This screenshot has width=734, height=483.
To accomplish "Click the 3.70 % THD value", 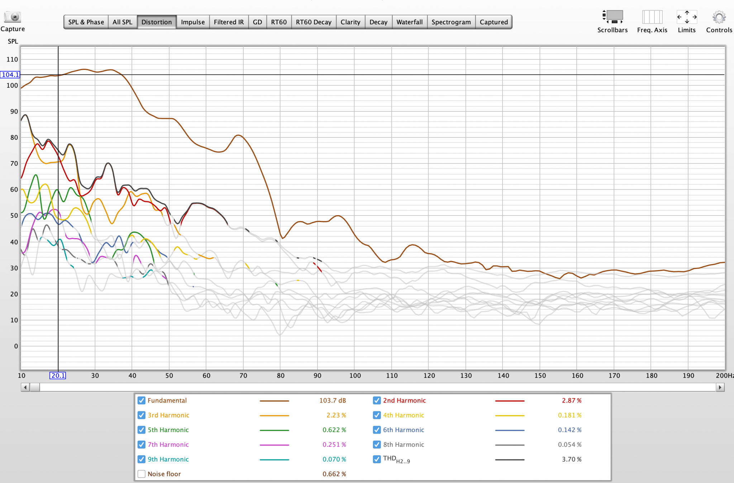I will click(572, 459).
